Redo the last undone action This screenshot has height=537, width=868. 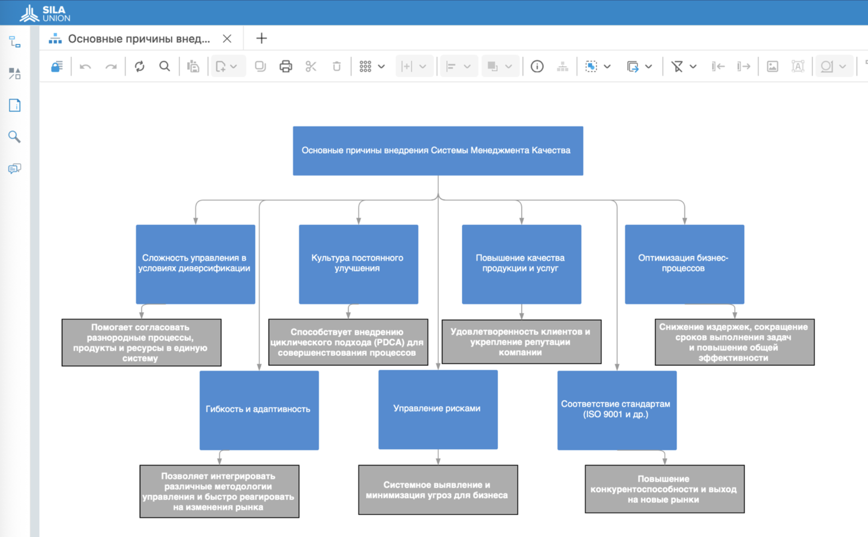tap(111, 67)
